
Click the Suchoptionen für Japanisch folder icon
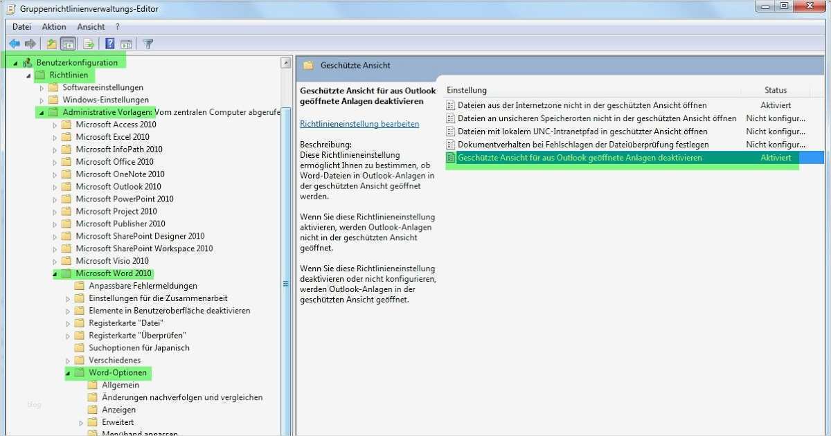pyautogui.click(x=80, y=347)
